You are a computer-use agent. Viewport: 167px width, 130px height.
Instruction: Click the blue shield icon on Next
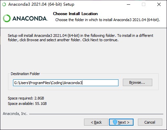[115, 122]
